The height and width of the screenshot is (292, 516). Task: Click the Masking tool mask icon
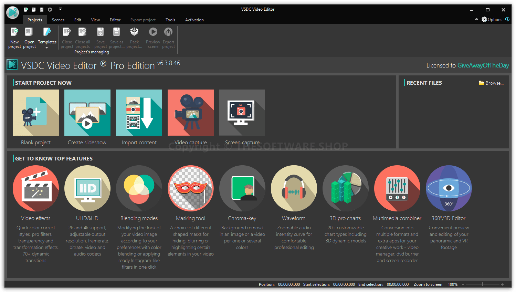point(191,188)
